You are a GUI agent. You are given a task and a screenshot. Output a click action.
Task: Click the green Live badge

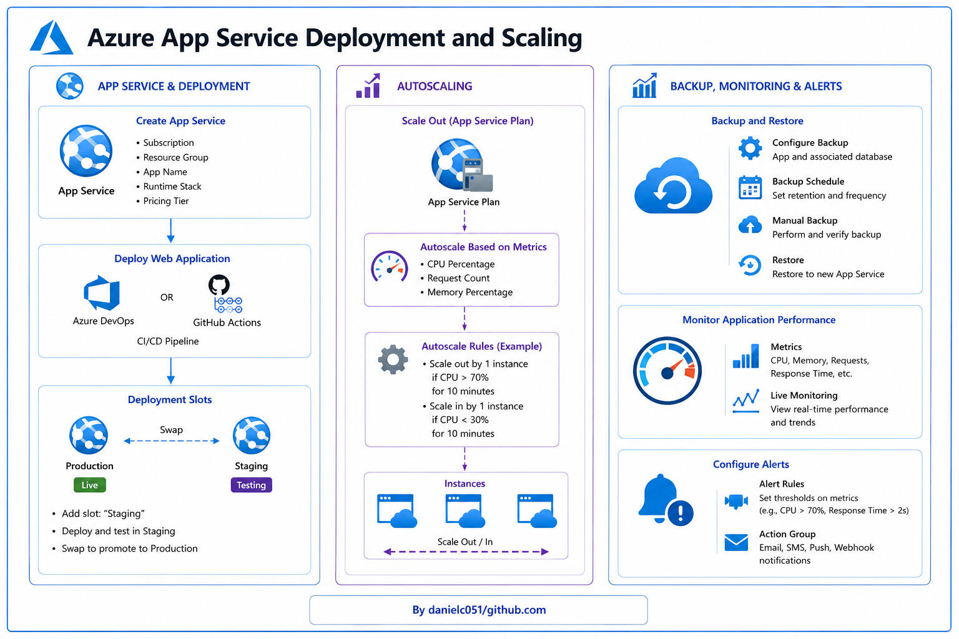[x=90, y=485]
